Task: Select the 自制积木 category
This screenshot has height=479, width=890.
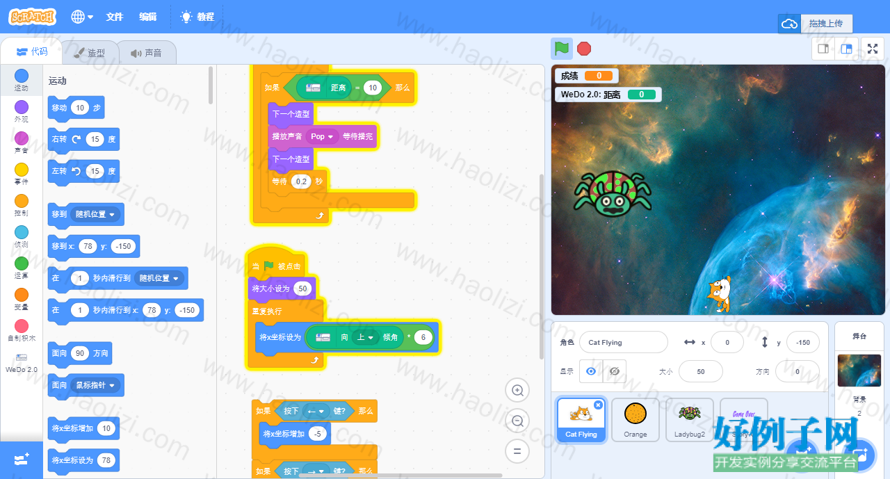Action: (22, 330)
